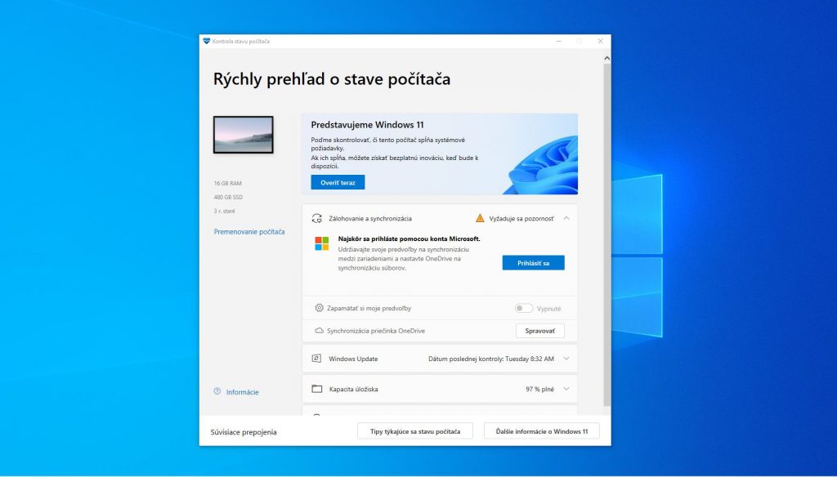Open the Informácie link
The image size is (837, 477).
pyautogui.click(x=242, y=392)
